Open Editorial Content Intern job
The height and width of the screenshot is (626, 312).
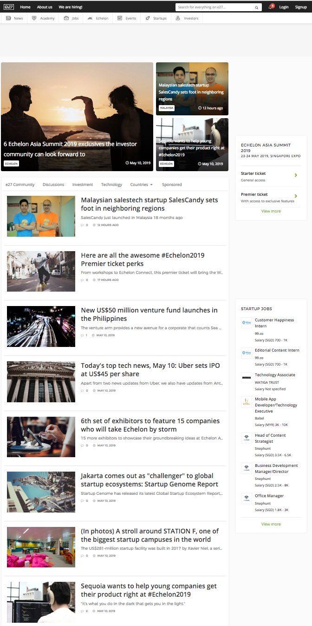click(277, 350)
